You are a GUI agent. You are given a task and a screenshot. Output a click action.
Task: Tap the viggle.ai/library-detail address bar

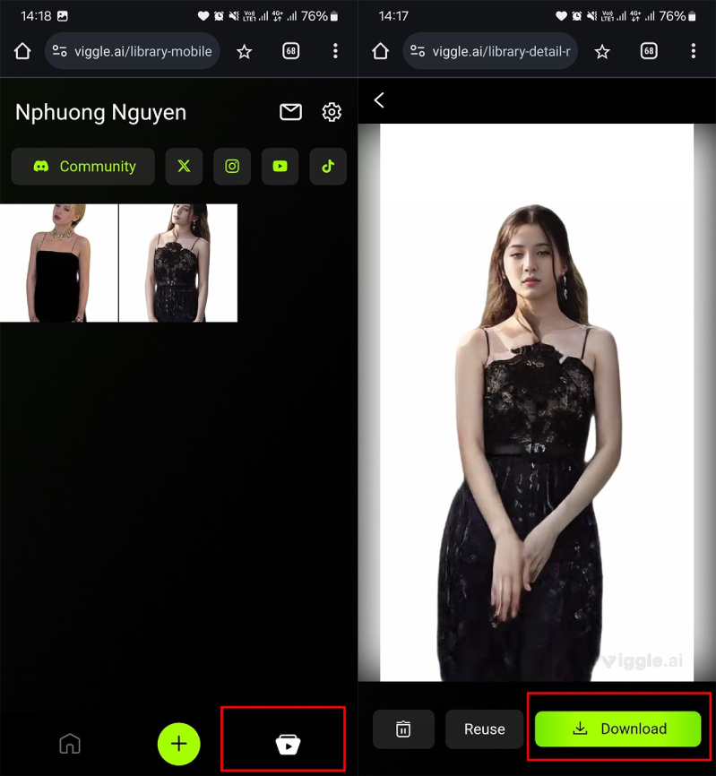[490, 51]
